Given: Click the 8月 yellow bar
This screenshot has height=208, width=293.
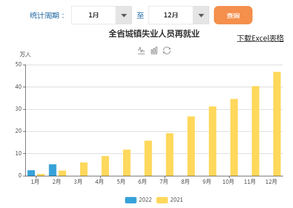Looking at the screenshot, I should coord(191,146).
